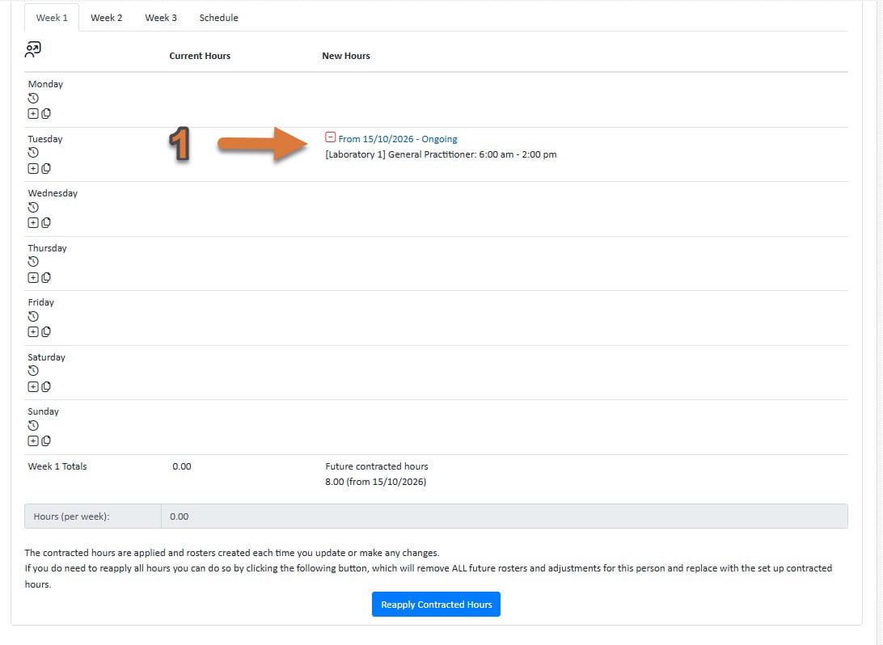The image size is (883, 645).
Task: Click Saturday's copy icon
Action: [46, 386]
